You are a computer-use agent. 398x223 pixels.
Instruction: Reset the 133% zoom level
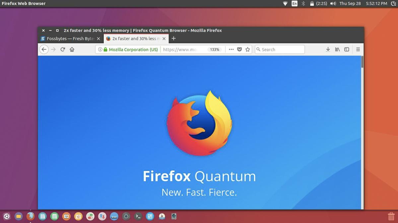click(x=215, y=50)
